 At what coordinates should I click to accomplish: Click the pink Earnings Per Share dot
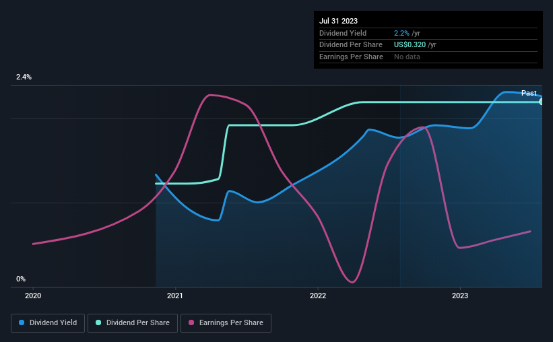[x=191, y=322]
